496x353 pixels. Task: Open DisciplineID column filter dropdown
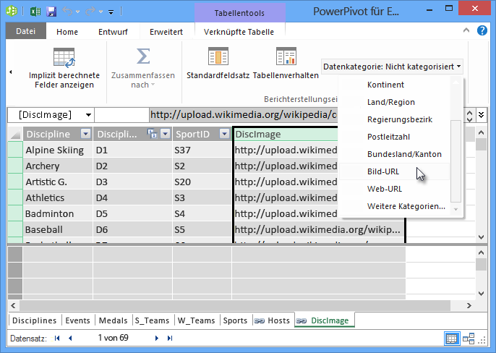166,134
